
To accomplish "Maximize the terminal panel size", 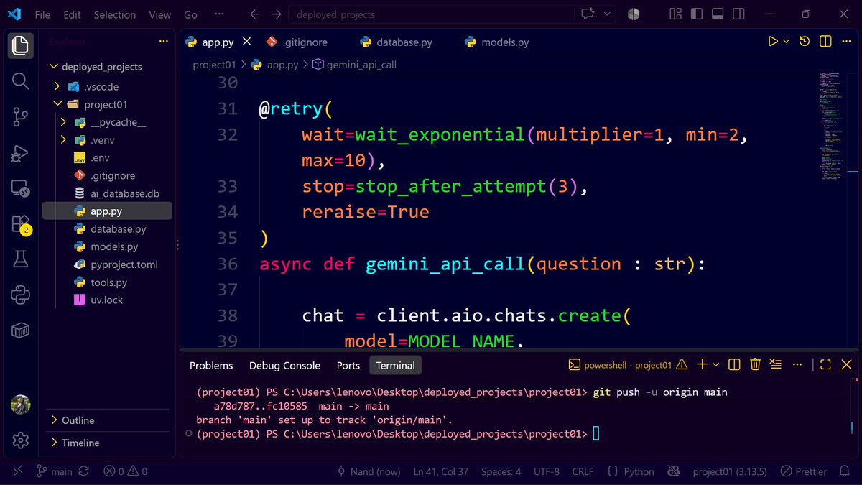I will (x=825, y=365).
